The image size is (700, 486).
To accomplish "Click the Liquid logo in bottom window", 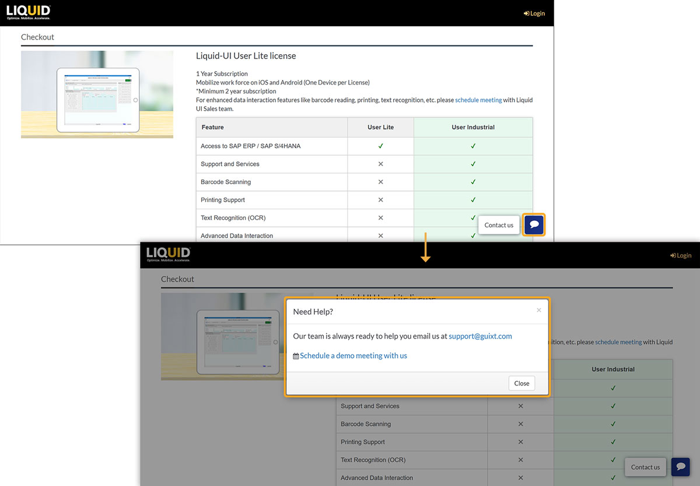I will 169,255.
